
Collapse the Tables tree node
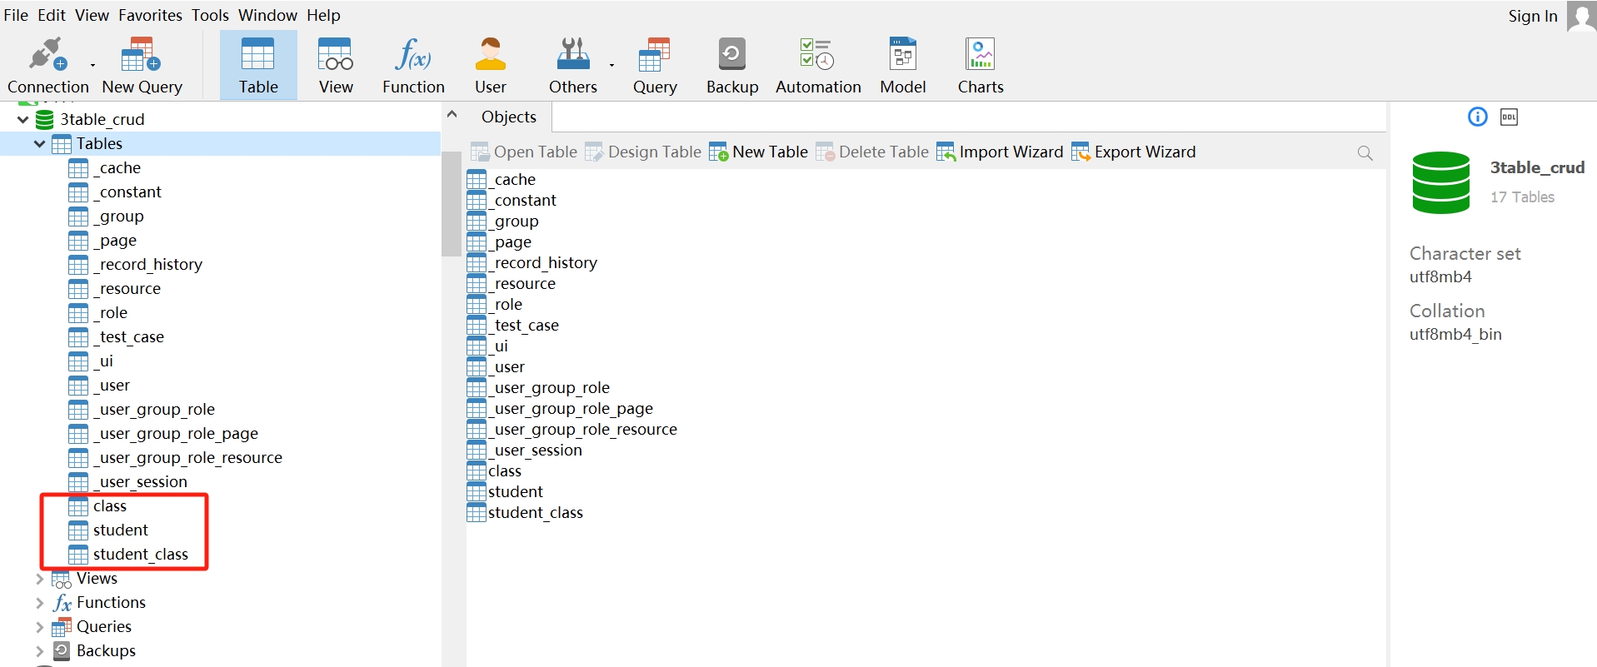[39, 144]
